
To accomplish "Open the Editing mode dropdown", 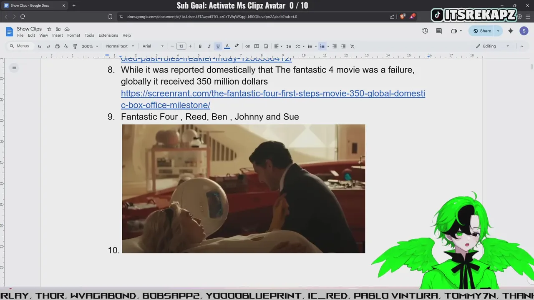I will [493, 46].
